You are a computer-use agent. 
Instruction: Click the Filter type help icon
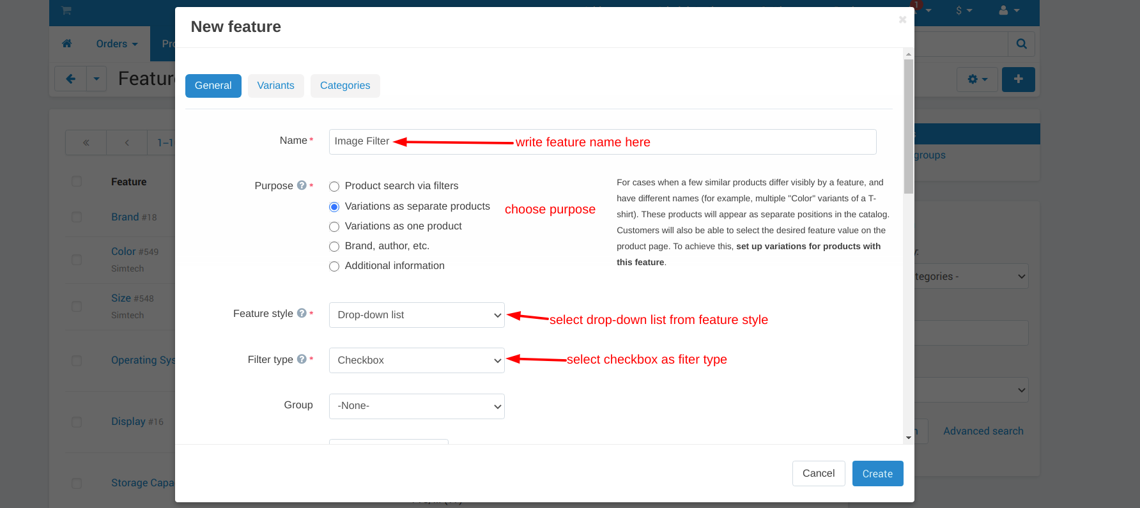(302, 359)
